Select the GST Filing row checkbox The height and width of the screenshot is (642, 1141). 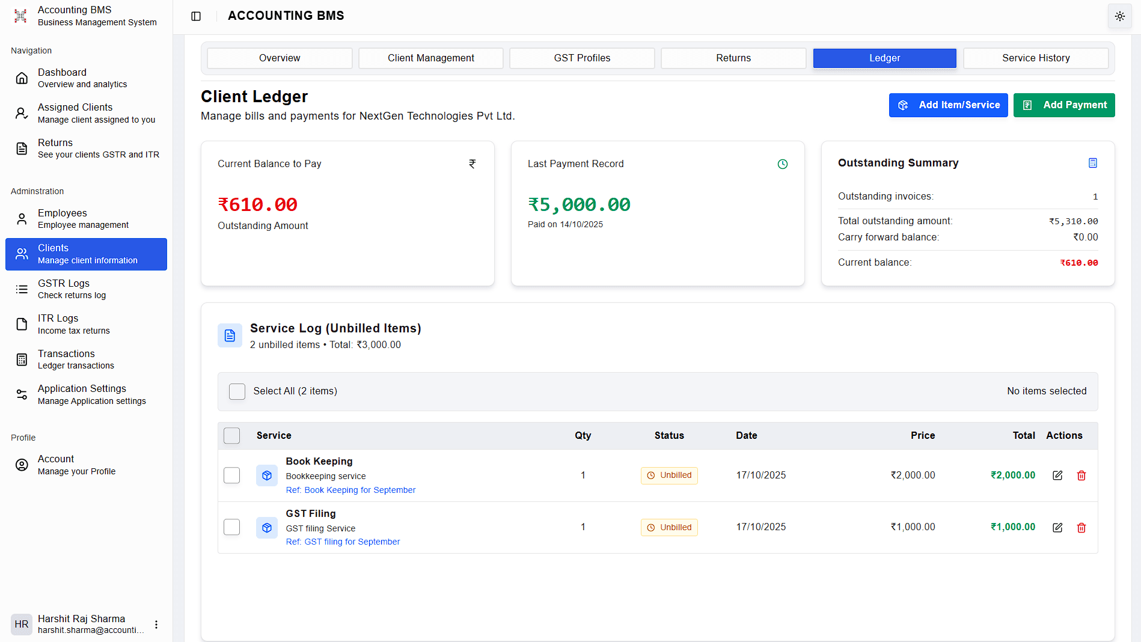click(231, 527)
